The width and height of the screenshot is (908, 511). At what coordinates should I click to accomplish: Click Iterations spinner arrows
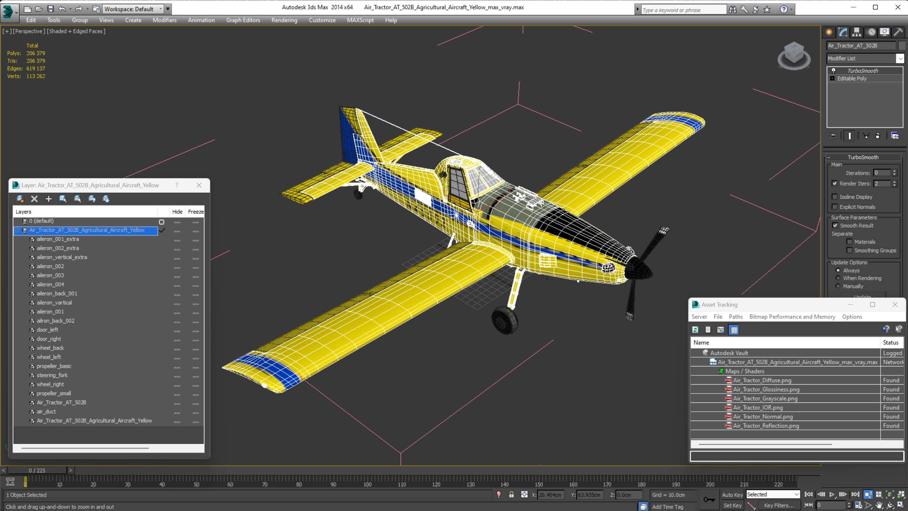click(x=894, y=173)
